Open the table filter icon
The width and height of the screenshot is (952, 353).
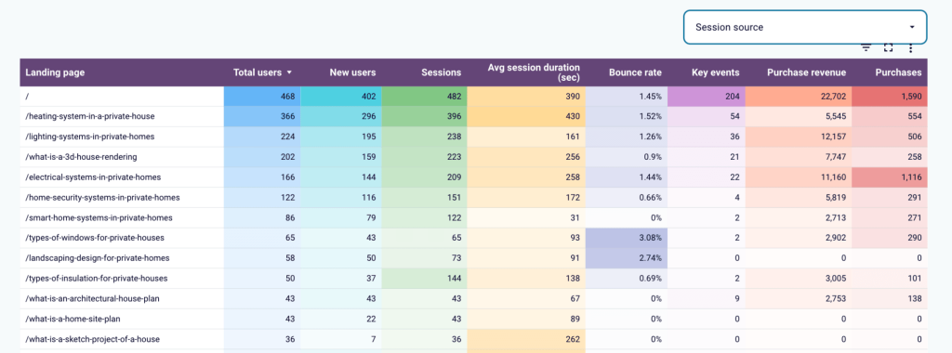[x=866, y=48]
